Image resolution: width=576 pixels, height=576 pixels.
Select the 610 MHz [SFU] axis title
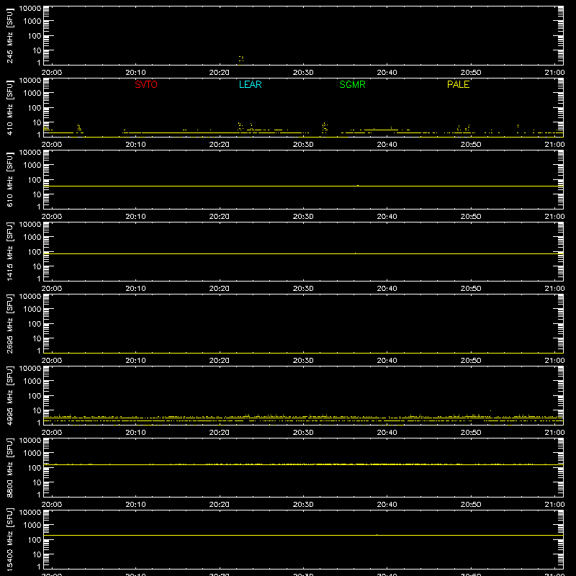[9, 179]
